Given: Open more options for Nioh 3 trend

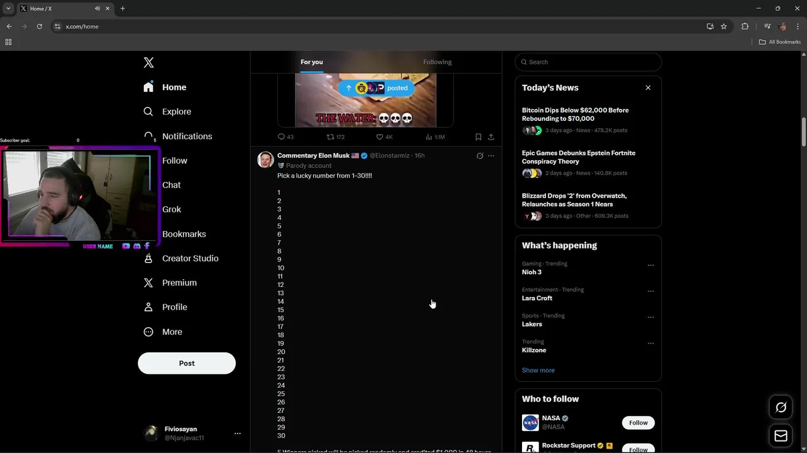Looking at the screenshot, I should coord(651,266).
